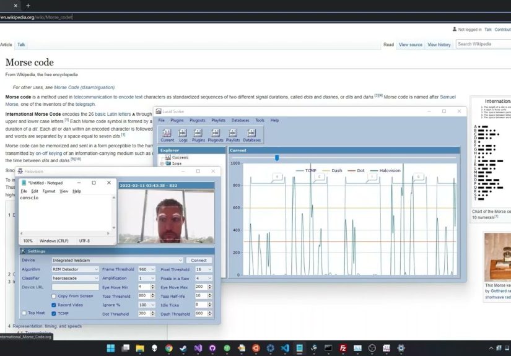Open a new browser tab
The height and width of the screenshot is (356, 511).
(28, 6)
